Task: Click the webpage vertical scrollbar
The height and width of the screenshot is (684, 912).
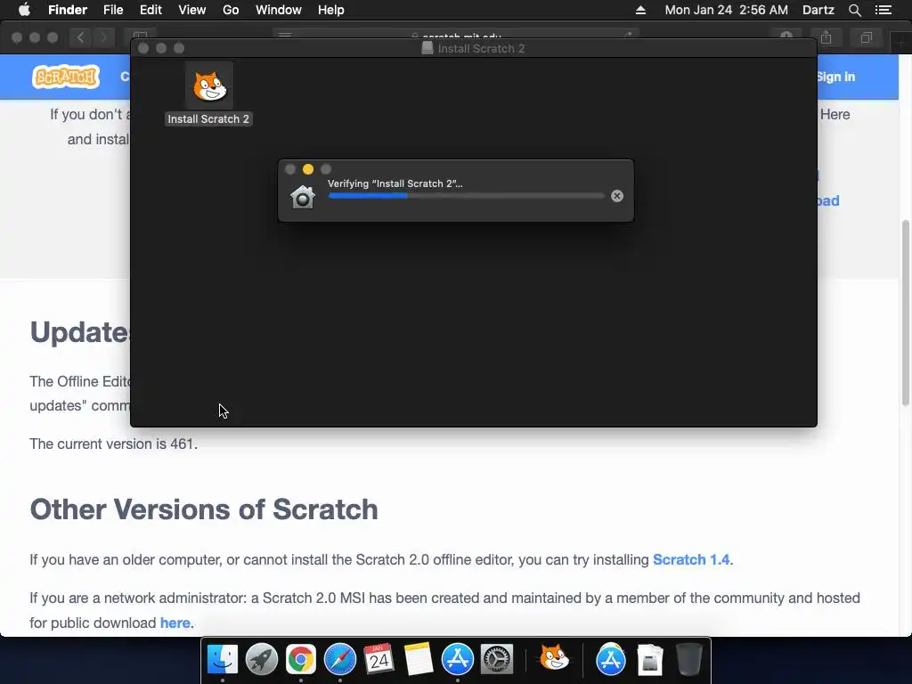Action: (906, 313)
